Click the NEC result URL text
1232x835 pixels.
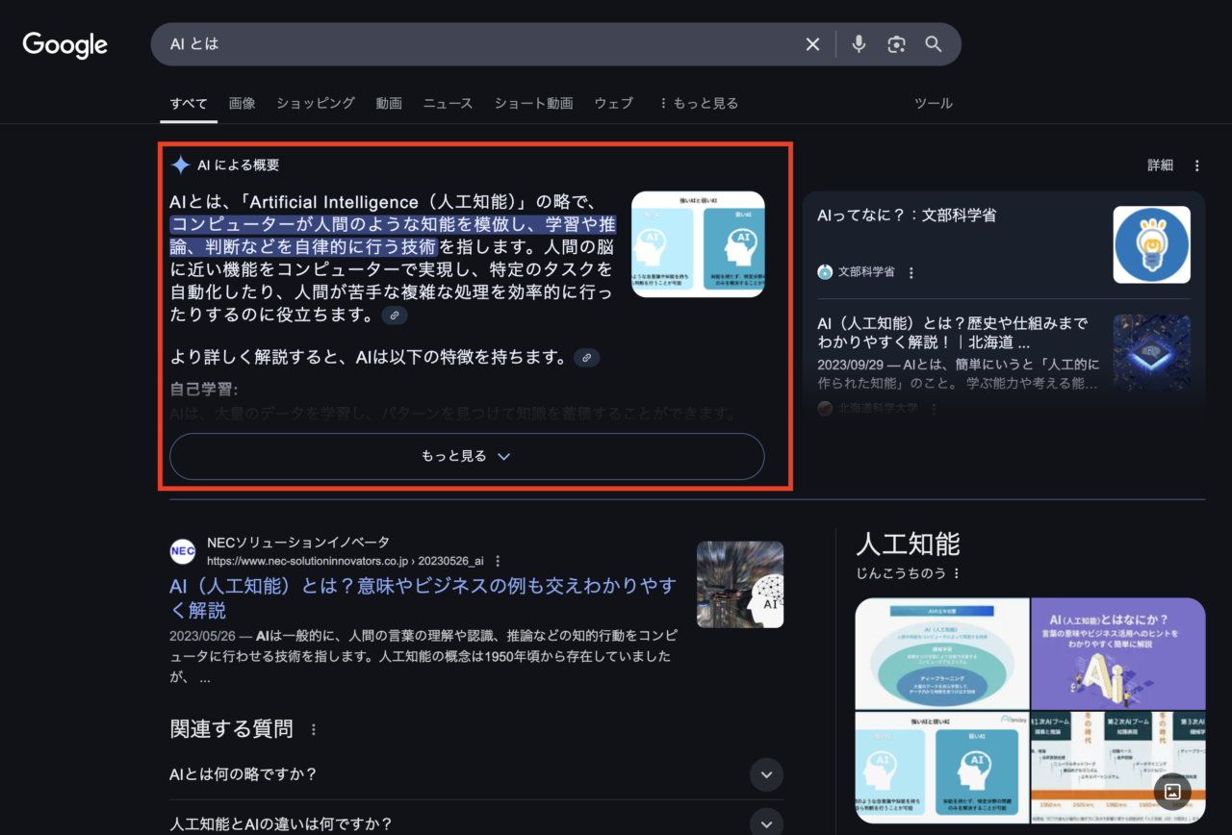(x=345, y=561)
